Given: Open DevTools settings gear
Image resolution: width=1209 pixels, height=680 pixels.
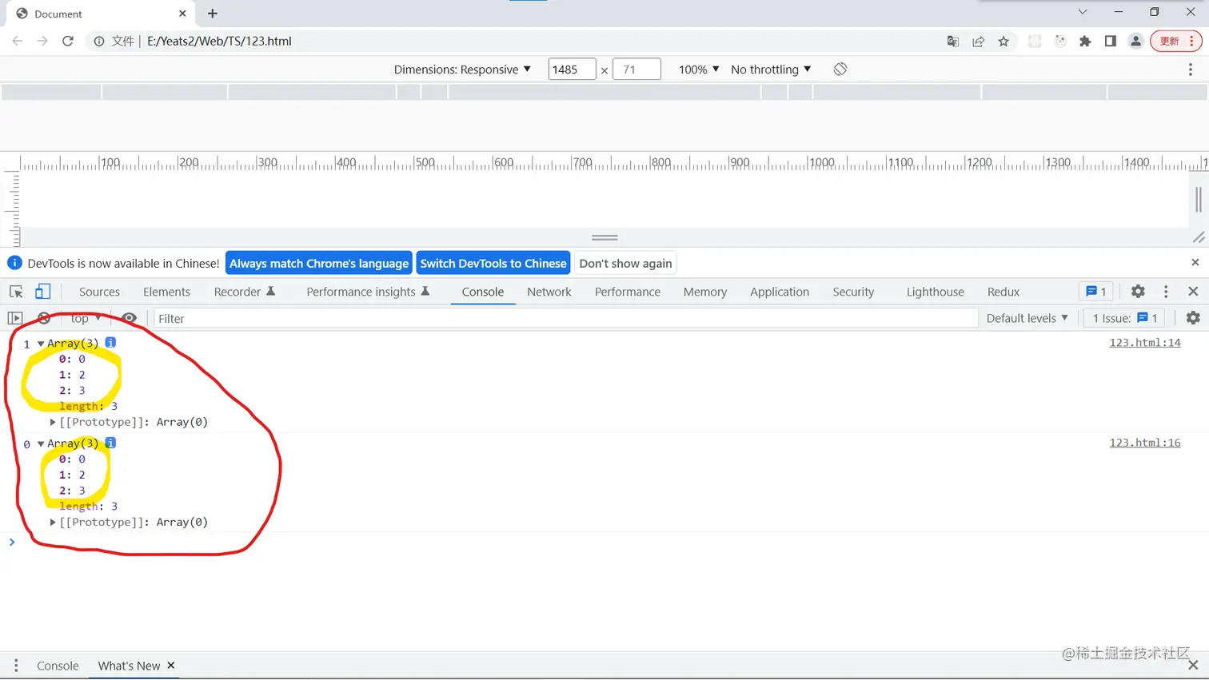Looking at the screenshot, I should pos(1137,292).
